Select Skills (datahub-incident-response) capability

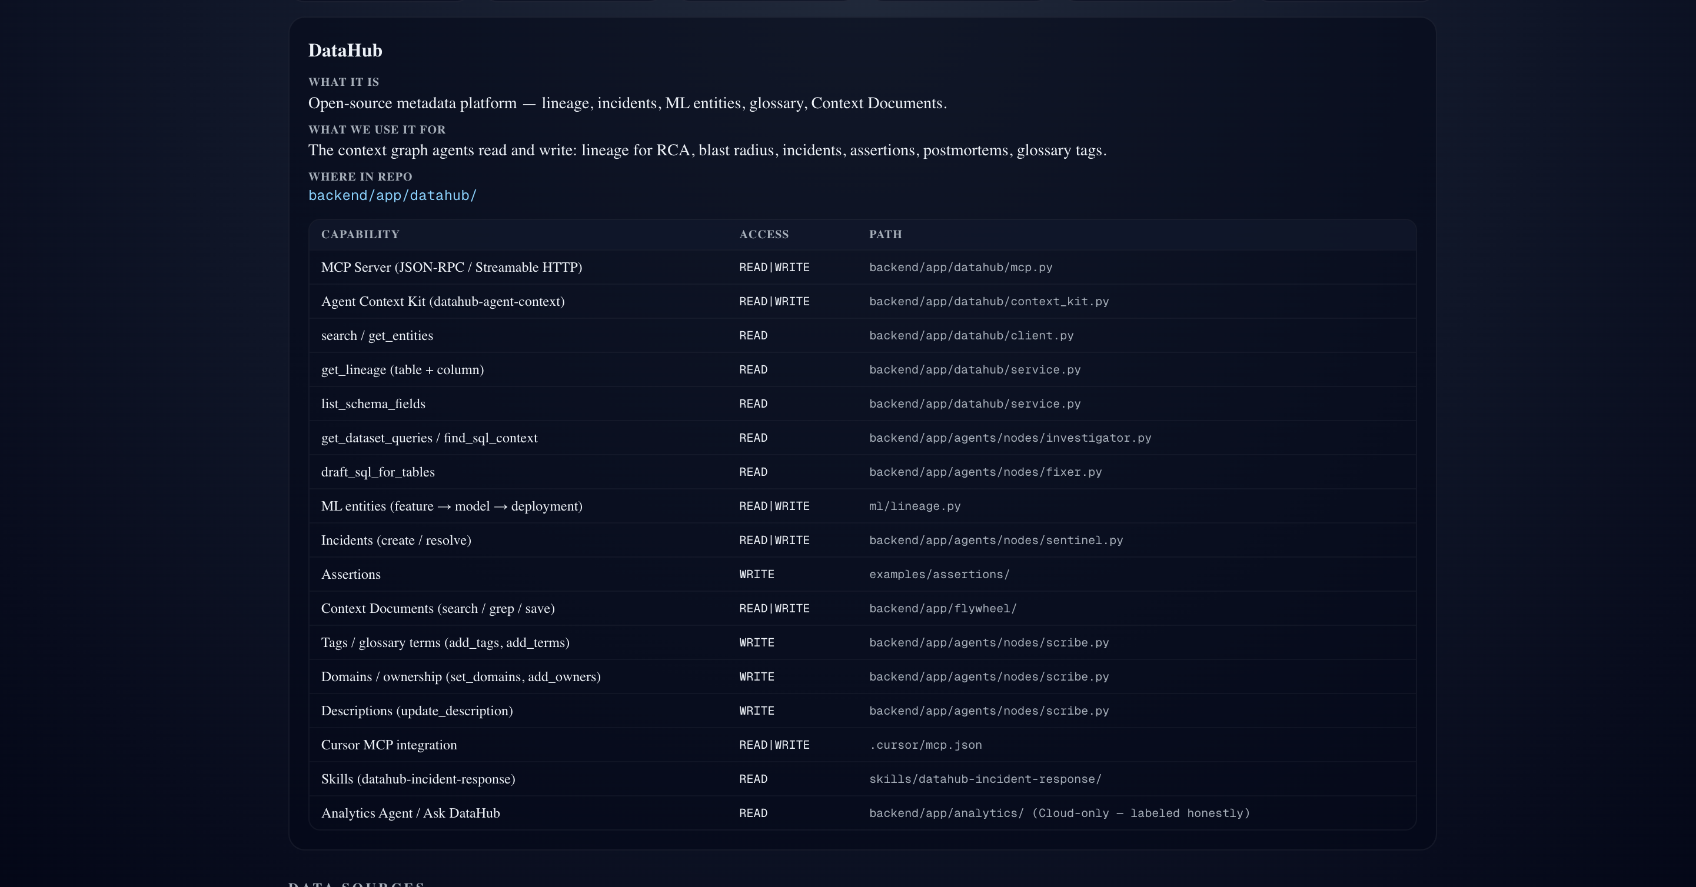[418, 780]
